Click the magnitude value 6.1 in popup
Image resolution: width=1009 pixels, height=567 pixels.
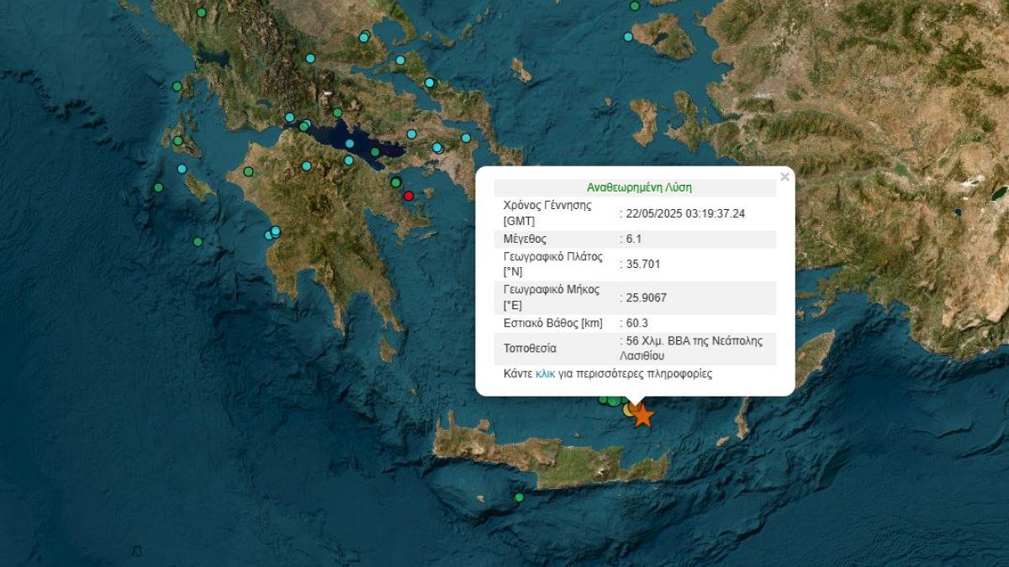click(x=635, y=239)
